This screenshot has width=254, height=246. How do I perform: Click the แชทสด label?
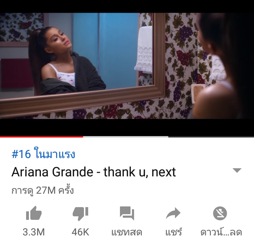(127, 232)
